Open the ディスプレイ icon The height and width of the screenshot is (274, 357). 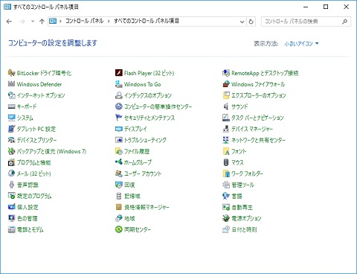click(119, 129)
